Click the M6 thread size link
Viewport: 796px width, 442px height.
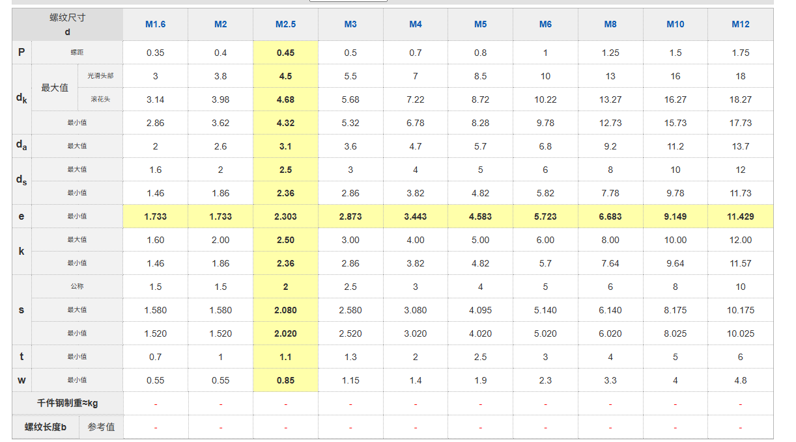pyautogui.click(x=545, y=25)
